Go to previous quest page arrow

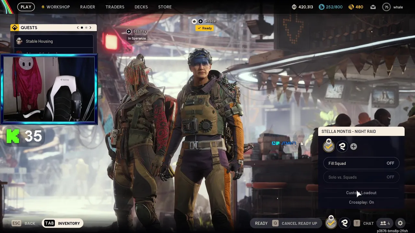point(78,28)
